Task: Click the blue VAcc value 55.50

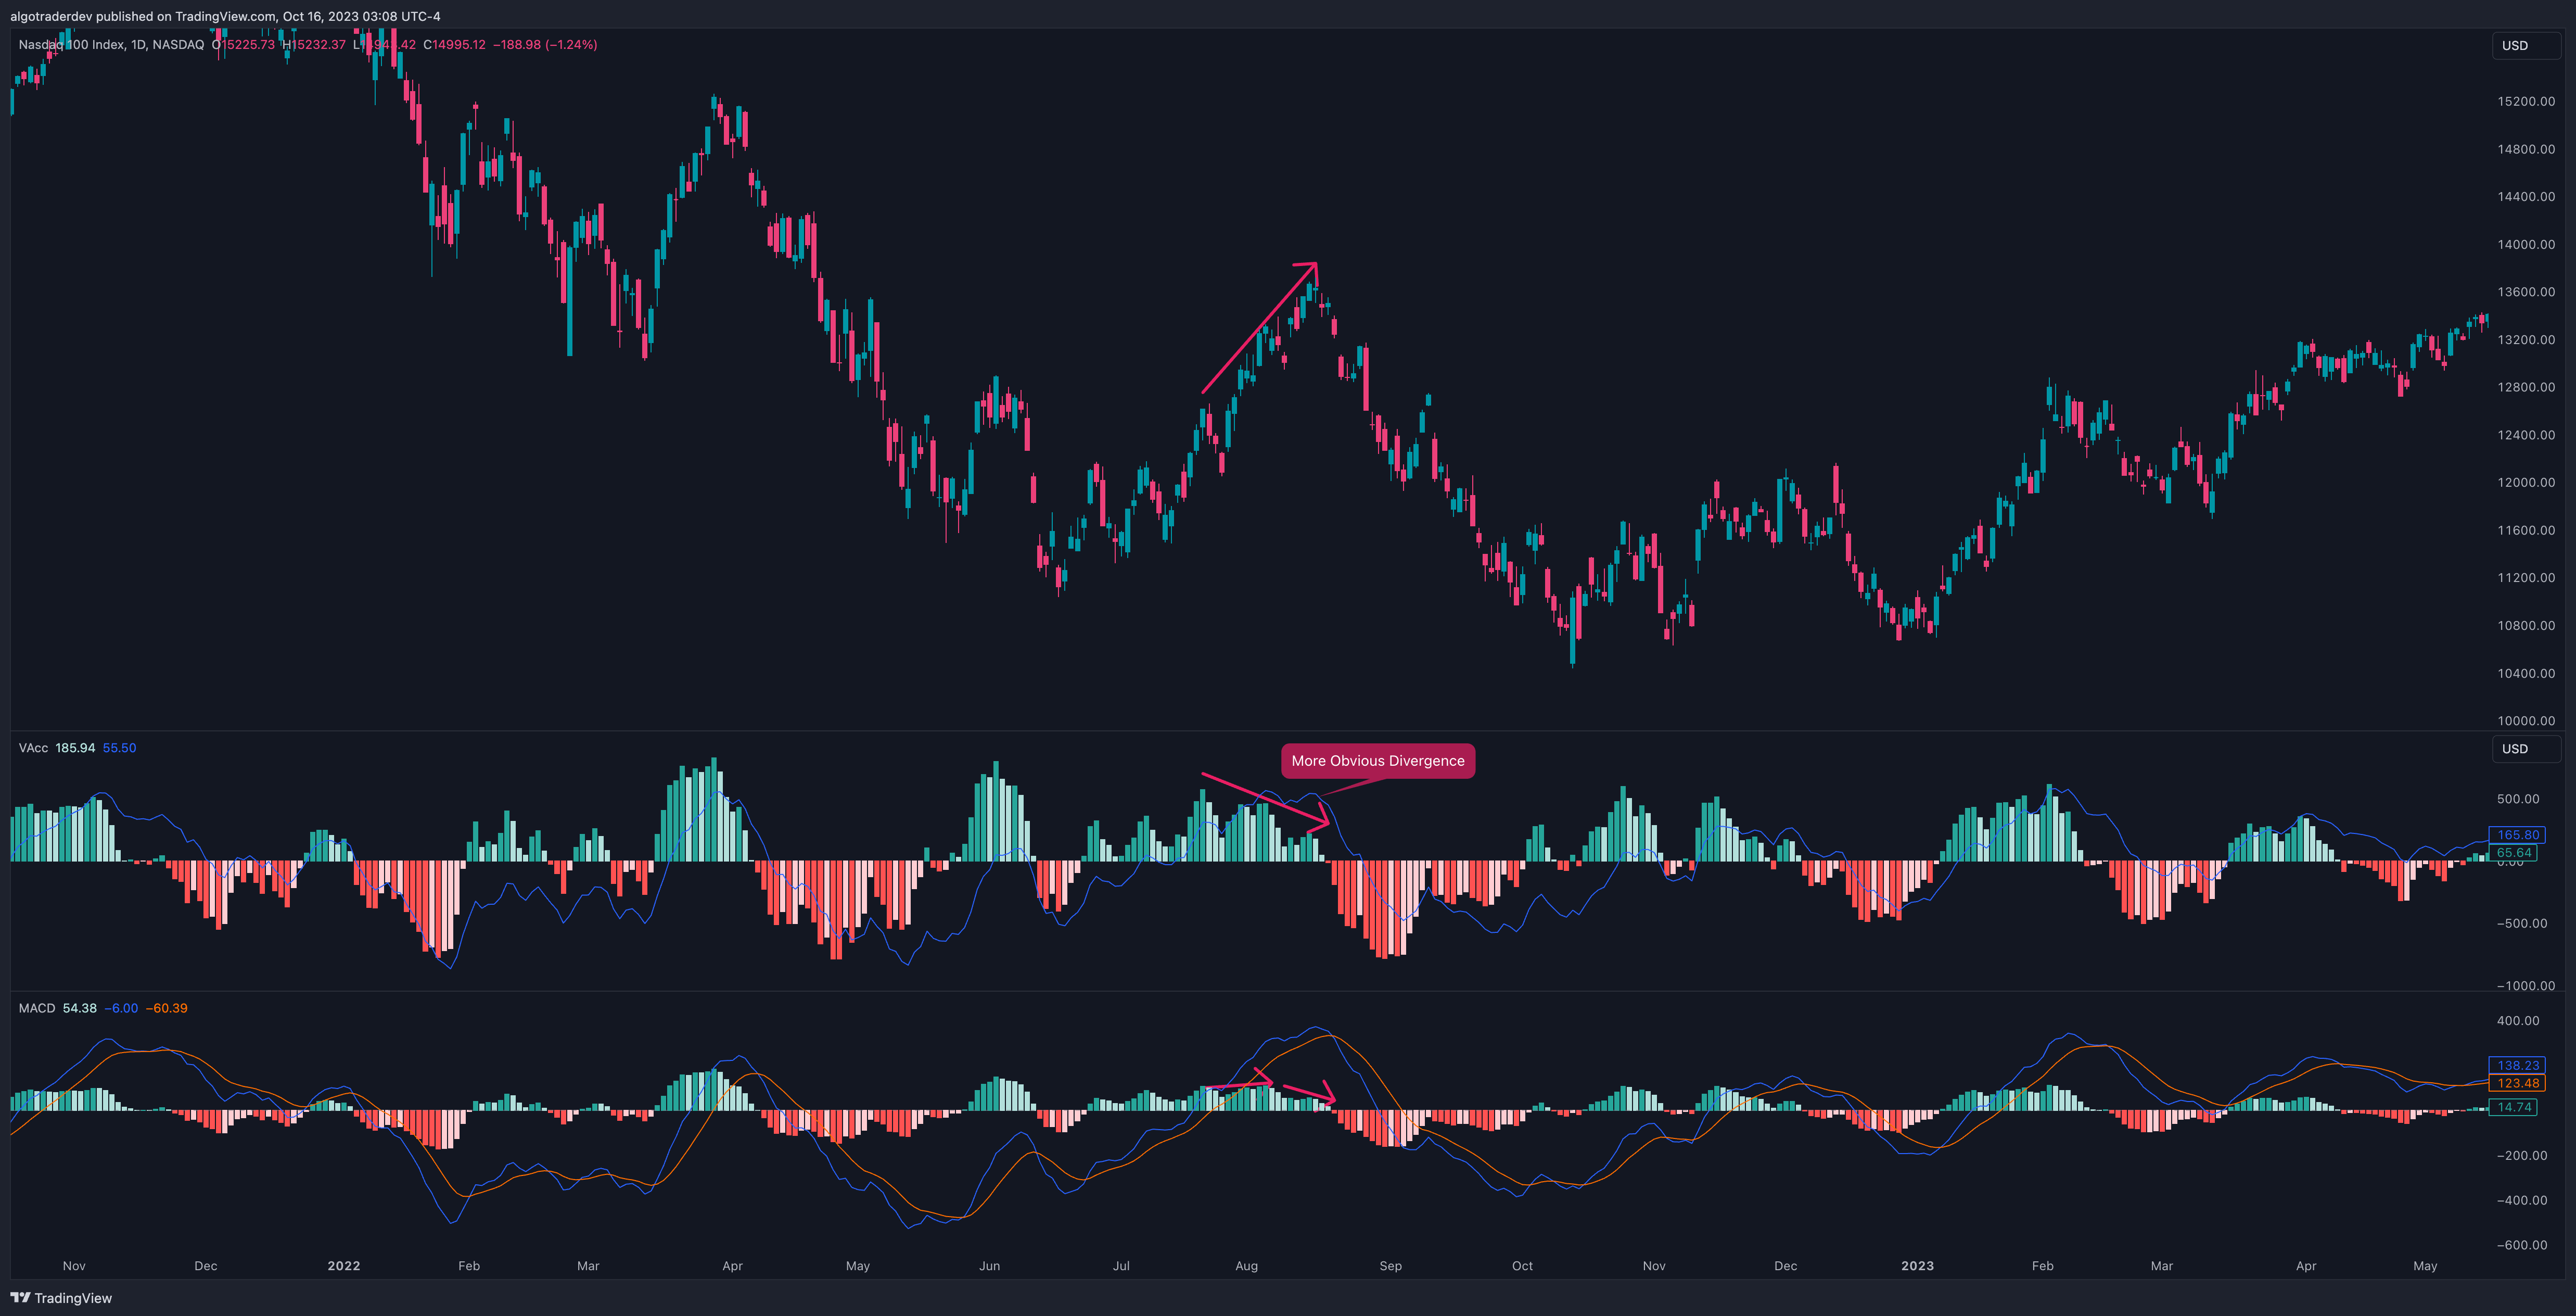Action: click(x=119, y=748)
